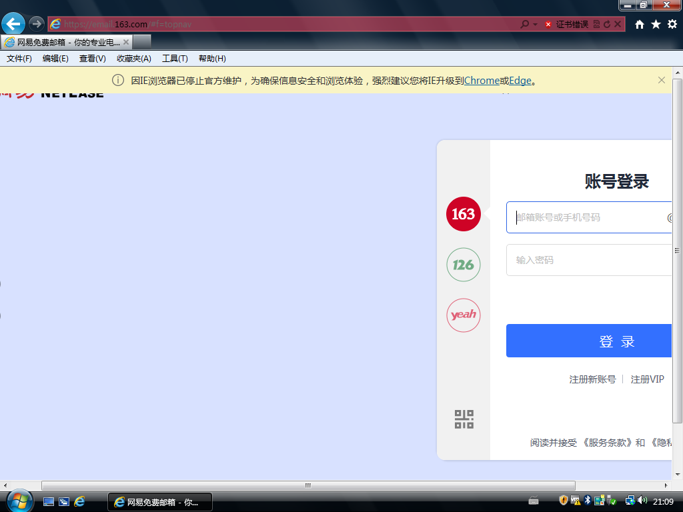Close the 网易免费邮箱 tab
Screen dimensions: 683x512
click(x=126, y=42)
